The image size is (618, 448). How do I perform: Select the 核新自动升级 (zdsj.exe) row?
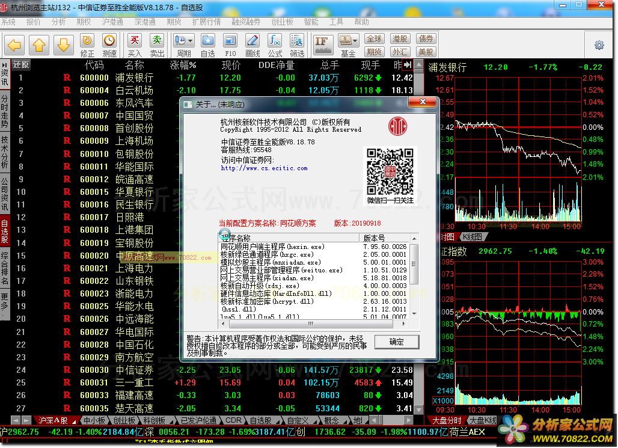tap(314, 286)
